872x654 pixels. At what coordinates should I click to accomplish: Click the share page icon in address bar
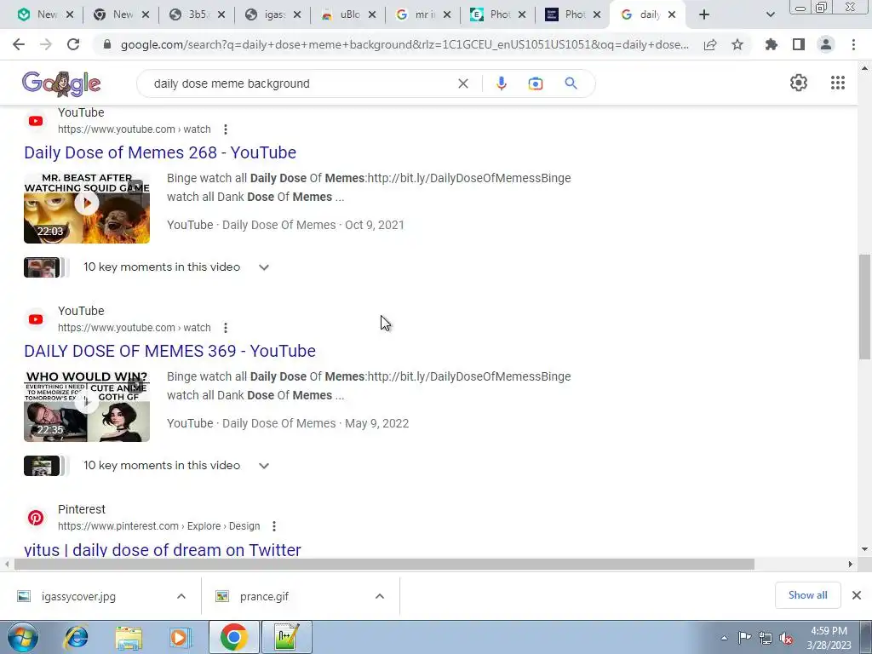(710, 44)
